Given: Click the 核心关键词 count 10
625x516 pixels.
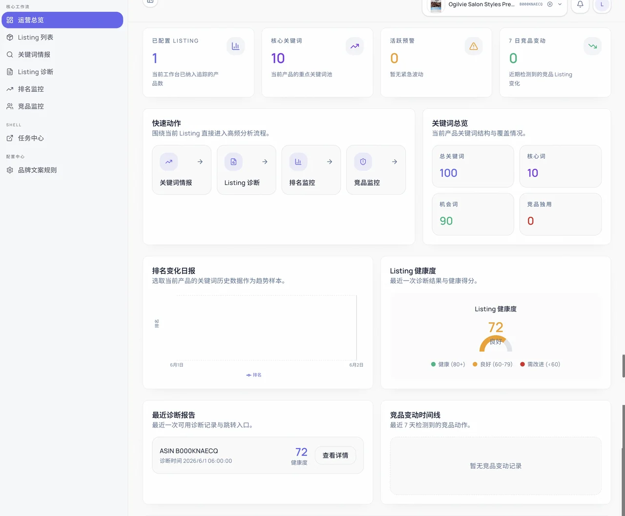Looking at the screenshot, I should 278,59.
